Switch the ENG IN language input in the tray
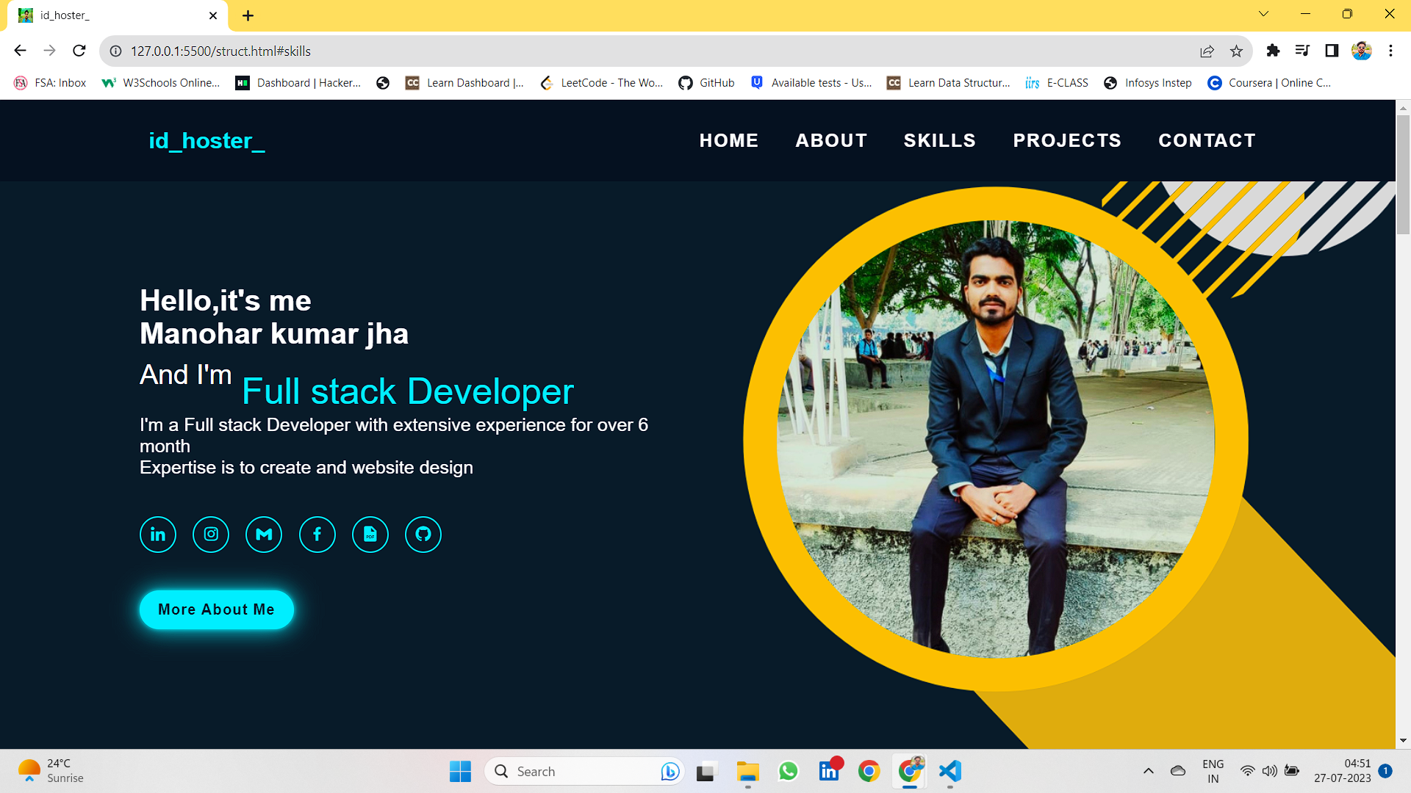 1213,770
